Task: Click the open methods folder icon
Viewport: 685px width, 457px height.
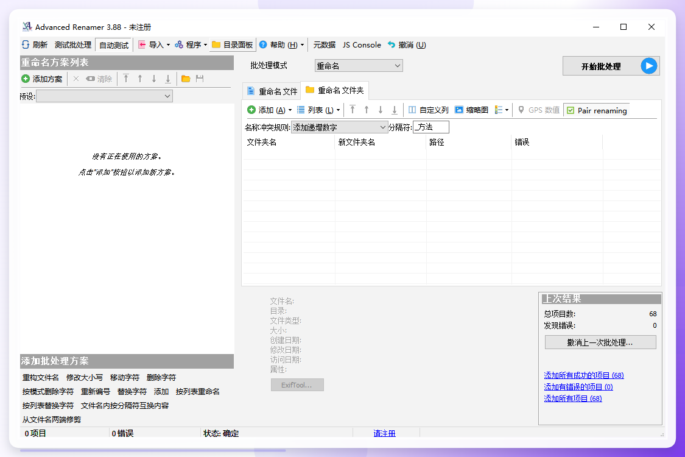Action: coord(186,79)
